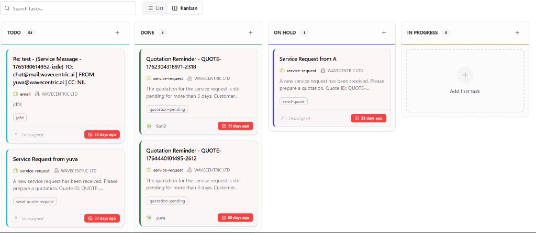This screenshot has height=233, width=536.
Task: Switch to List view
Action: tap(155, 8)
